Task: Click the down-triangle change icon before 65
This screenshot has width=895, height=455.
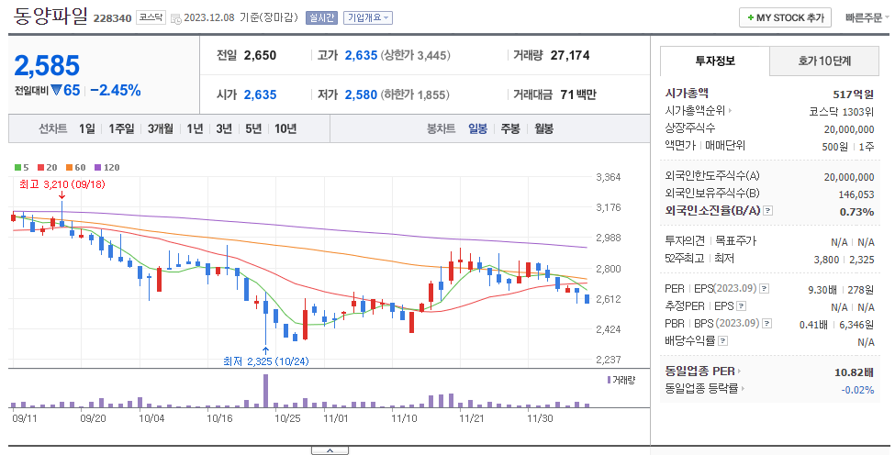Action: [56, 90]
